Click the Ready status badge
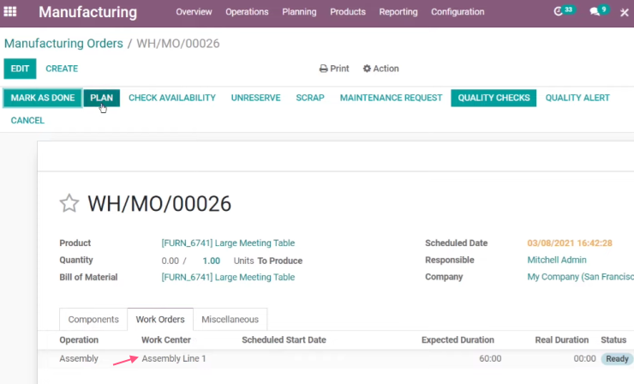Viewport: 634px width, 384px height. click(x=617, y=358)
